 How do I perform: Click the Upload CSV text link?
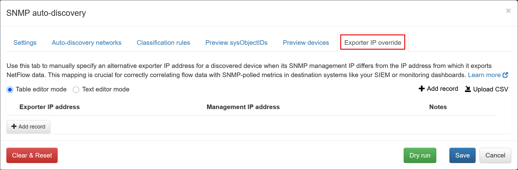(x=491, y=89)
